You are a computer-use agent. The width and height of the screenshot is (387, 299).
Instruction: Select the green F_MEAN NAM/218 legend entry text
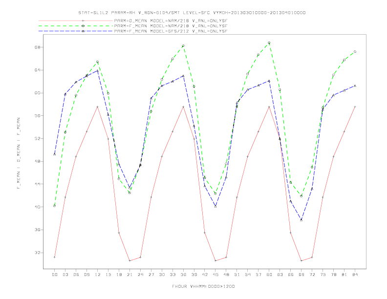pyautogui.click(x=171, y=26)
